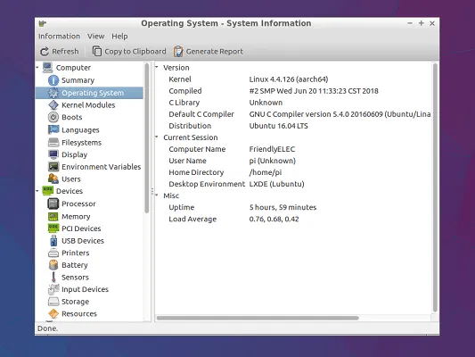Open the Memory entry
475x357 pixels.
(x=76, y=217)
